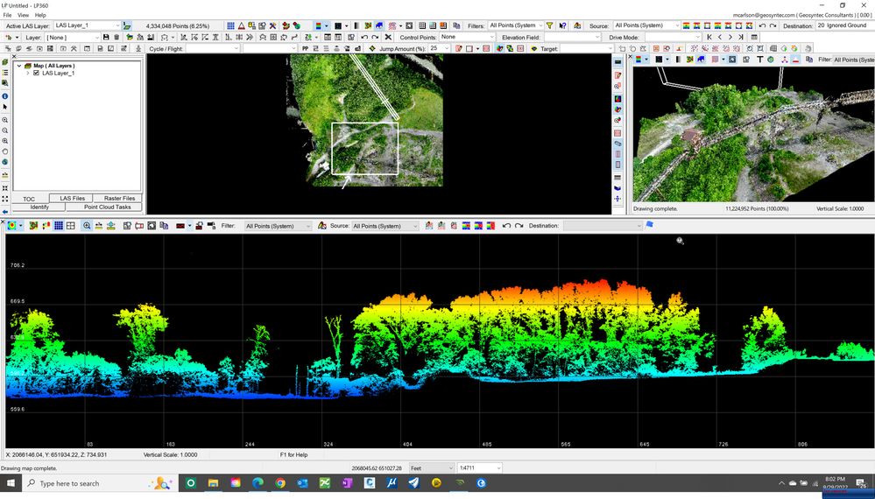Viewport: 875px width, 499px height.
Task: Click the PP icon in third toolbar
Action: point(306,48)
